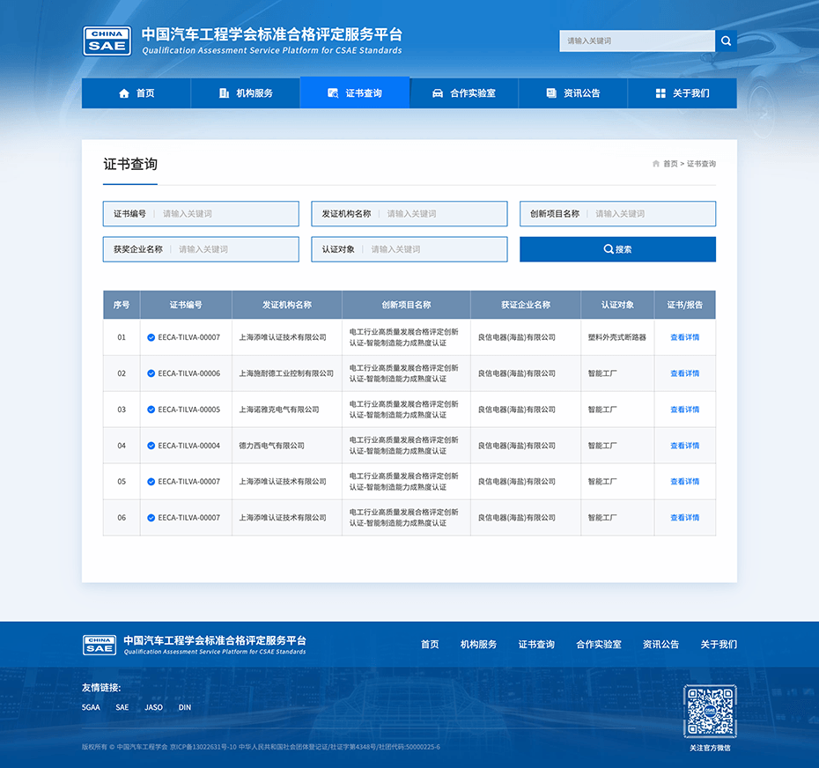Image resolution: width=819 pixels, height=768 pixels.
Task: Click the WeChat QR code image
Action: tap(710, 712)
